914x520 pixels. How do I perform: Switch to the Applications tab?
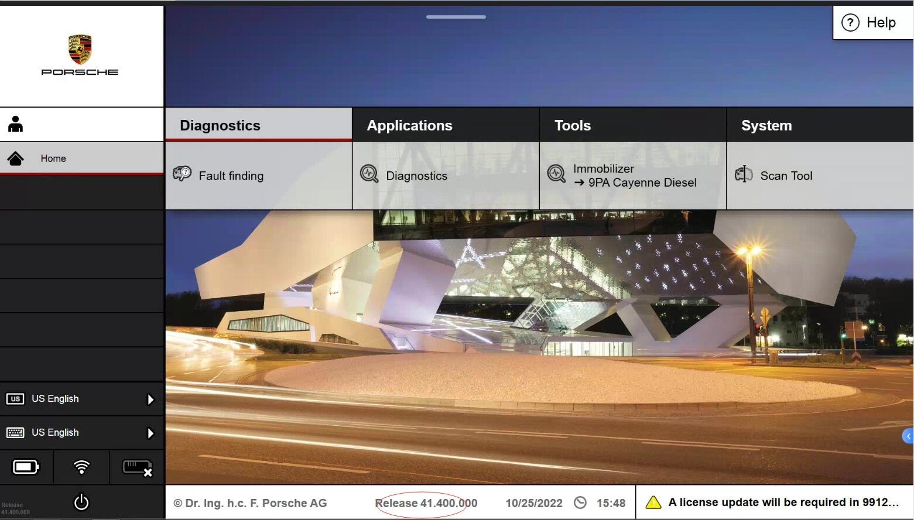pos(445,125)
